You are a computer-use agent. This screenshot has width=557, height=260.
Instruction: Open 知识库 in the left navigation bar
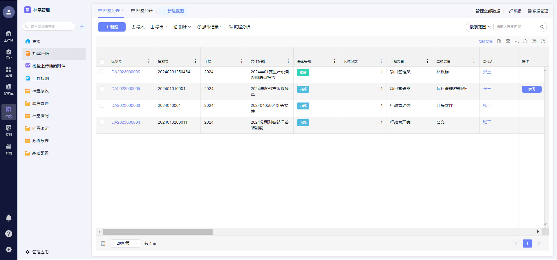tap(9, 89)
